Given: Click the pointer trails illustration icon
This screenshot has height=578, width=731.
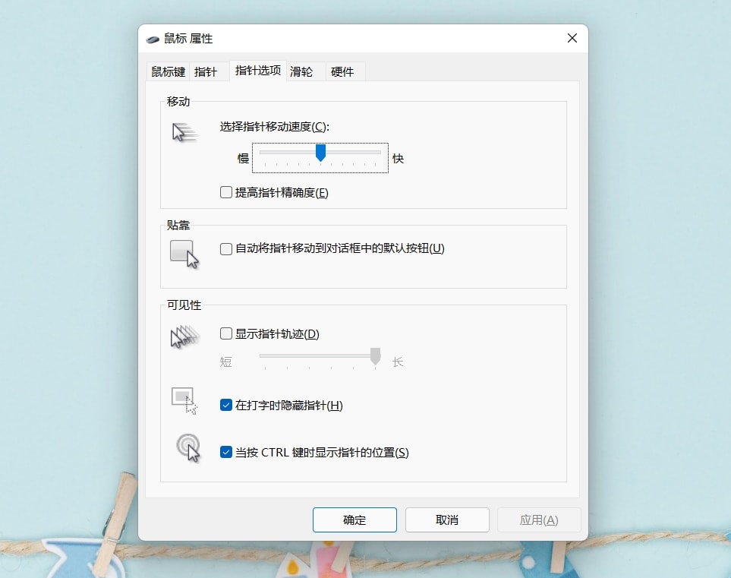Looking at the screenshot, I should tap(184, 336).
